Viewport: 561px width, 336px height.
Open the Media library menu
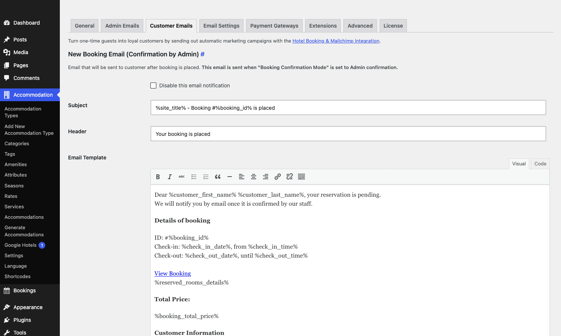30,52
